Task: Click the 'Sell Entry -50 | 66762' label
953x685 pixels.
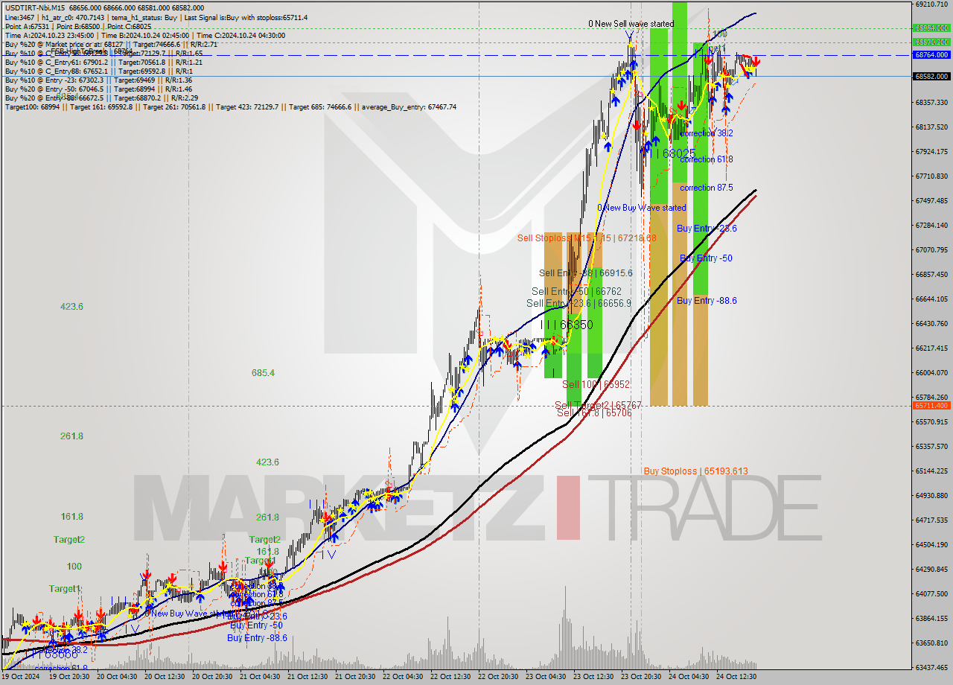Action: (576, 291)
